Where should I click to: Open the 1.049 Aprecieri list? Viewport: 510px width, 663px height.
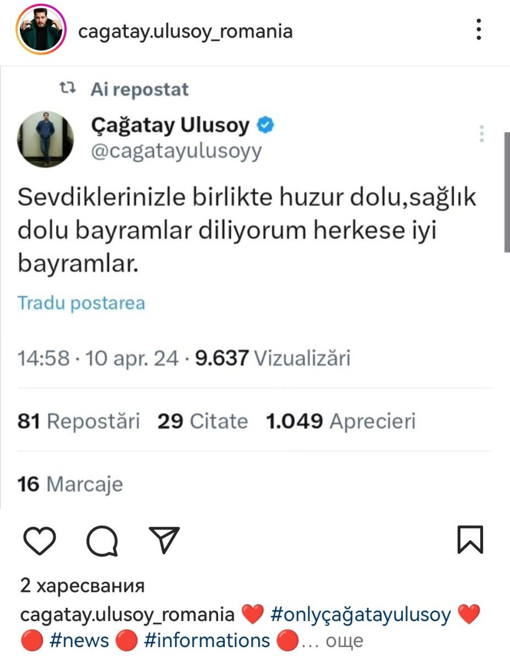tap(340, 421)
